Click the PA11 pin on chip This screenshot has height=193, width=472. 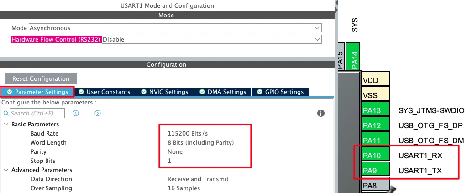pos(375,139)
